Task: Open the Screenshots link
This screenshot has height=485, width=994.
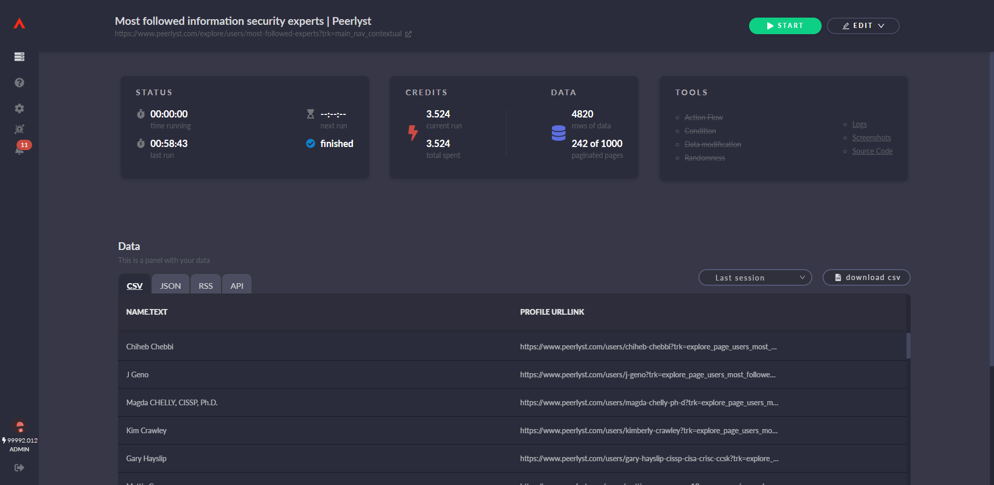Action: tap(871, 138)
